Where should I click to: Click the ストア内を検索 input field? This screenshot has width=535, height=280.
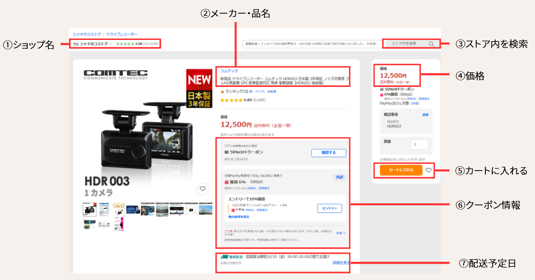click(x=403, y=44)
